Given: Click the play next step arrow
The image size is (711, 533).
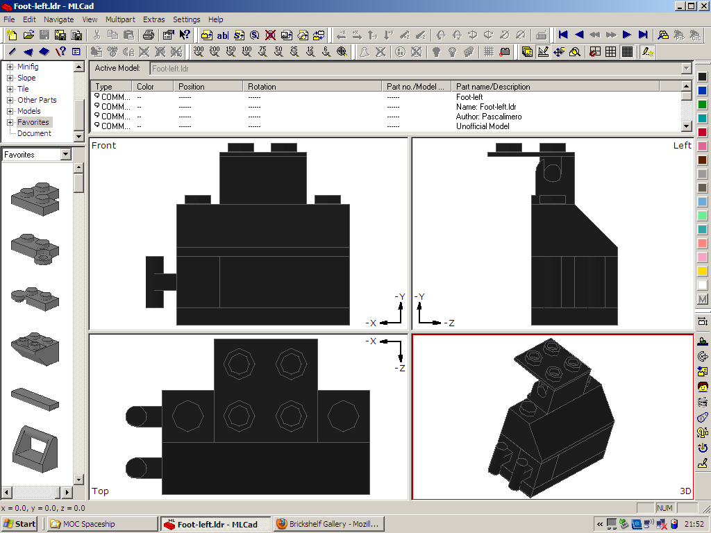Looking at the screenshot, I should click(x=627, y=35).
